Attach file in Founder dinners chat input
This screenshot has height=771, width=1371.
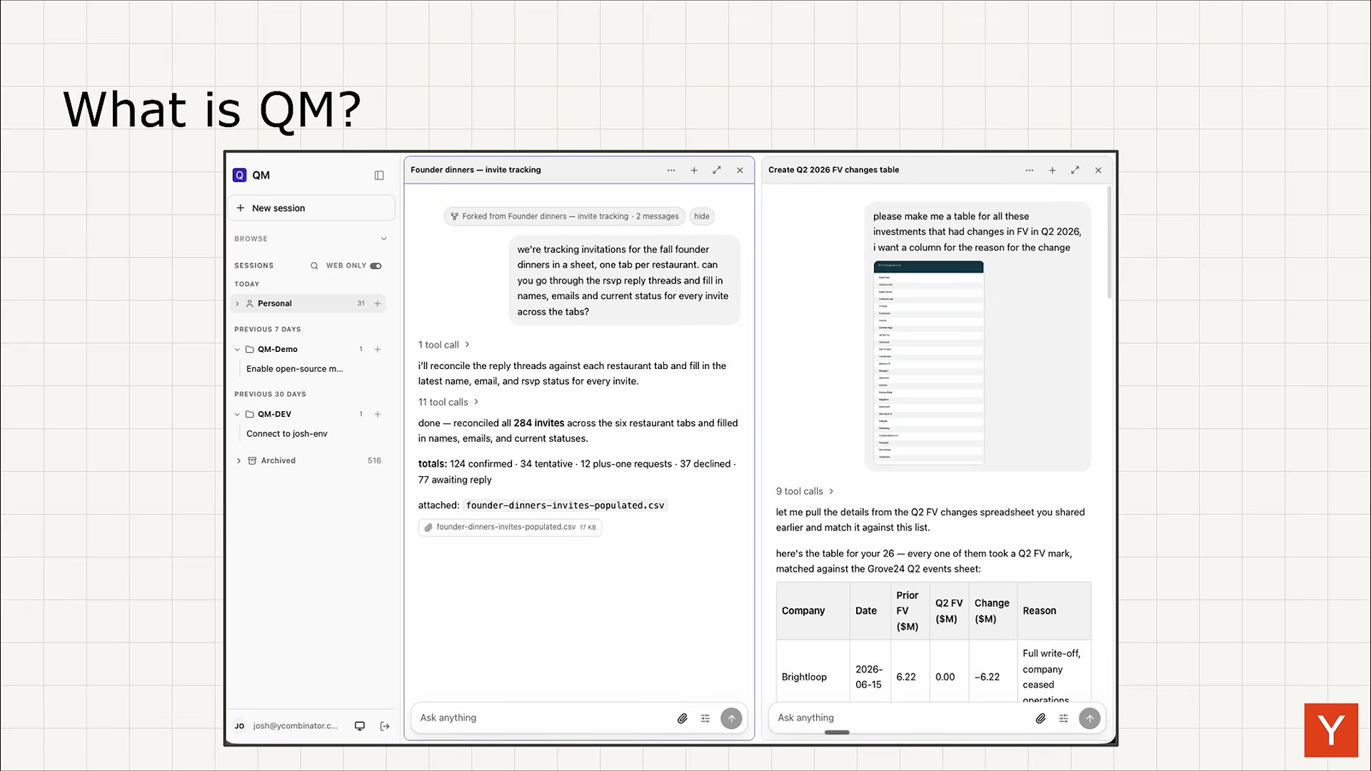683,719
